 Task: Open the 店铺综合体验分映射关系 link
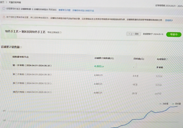83,11
